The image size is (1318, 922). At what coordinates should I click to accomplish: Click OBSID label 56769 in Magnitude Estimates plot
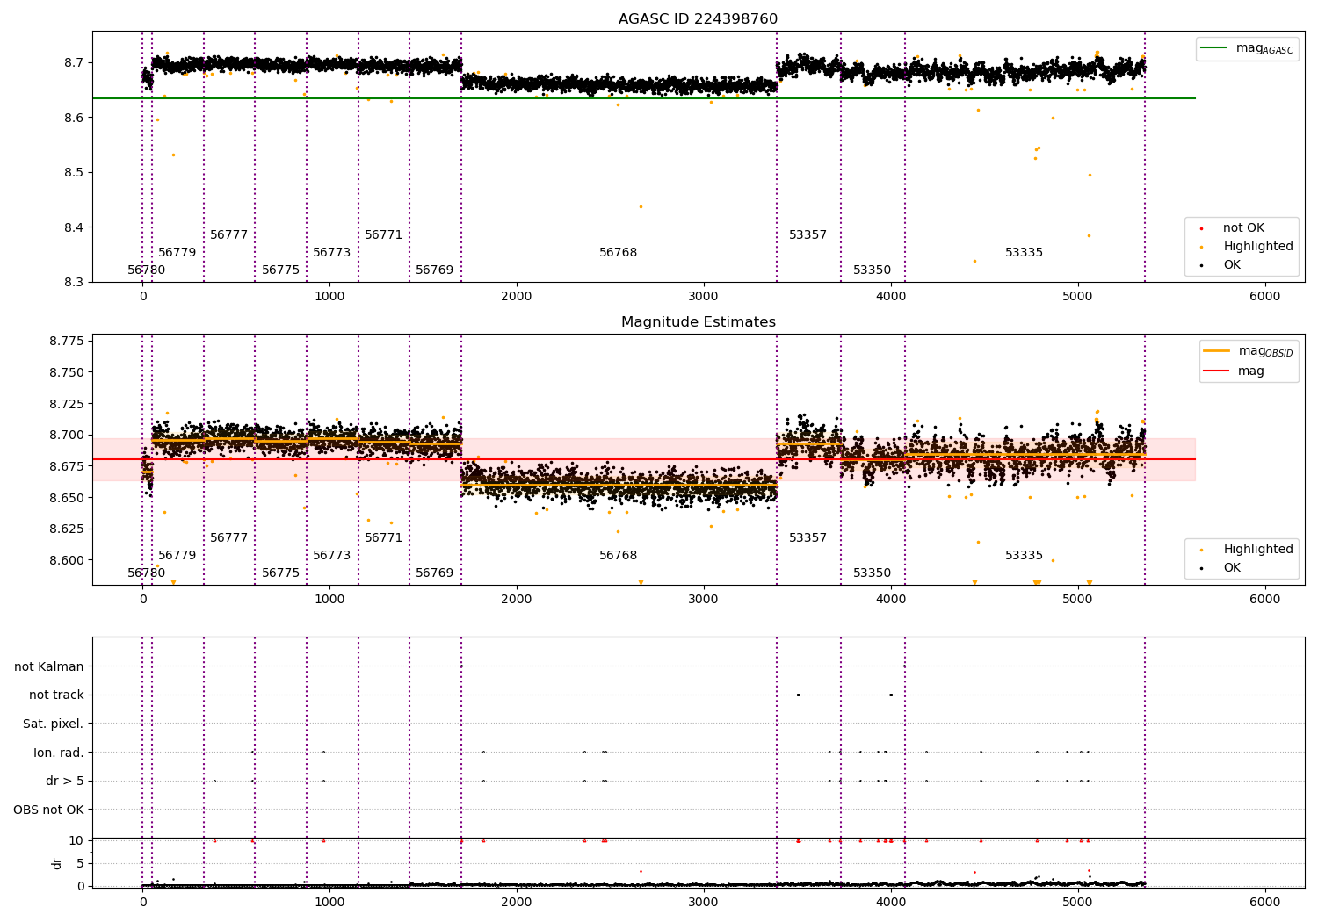tap(434, 573)
